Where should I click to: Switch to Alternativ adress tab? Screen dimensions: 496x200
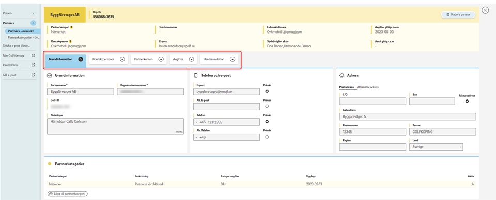[367, 87]
